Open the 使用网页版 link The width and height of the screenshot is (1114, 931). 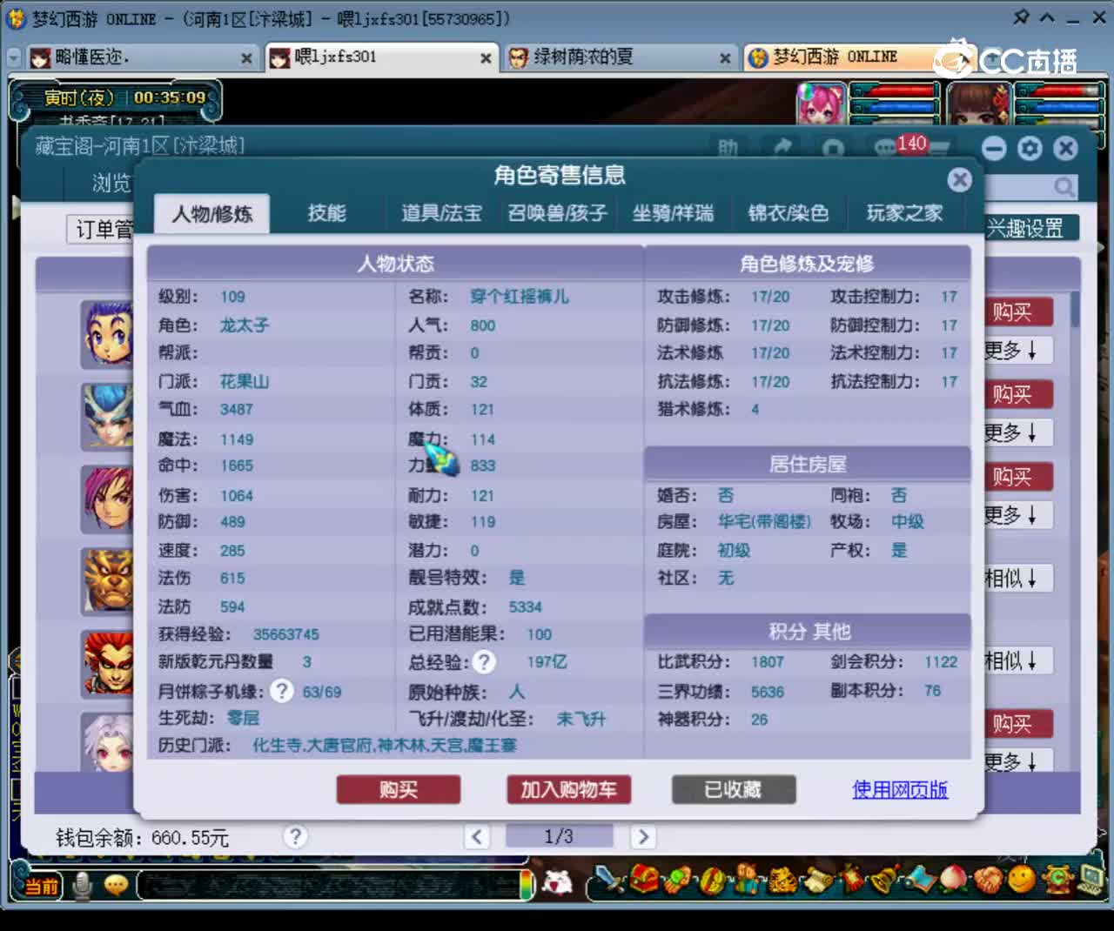[x=899, y=790]
